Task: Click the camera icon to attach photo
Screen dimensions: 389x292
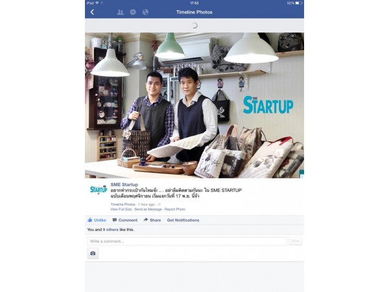Action: click(93, 253)
